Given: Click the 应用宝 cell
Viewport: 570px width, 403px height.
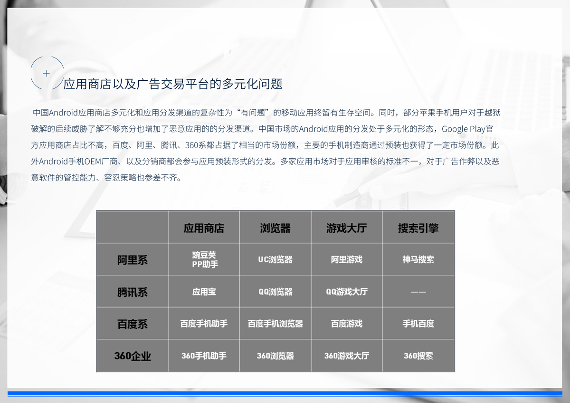Looking at the screenshot, I should (x=204, y=291).
